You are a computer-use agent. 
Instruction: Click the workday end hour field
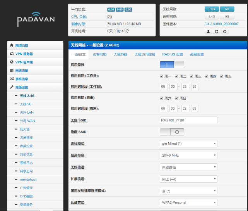(x=185, y=86)
